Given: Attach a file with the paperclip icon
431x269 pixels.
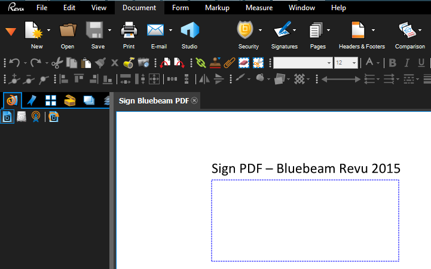Looking at the screenshot, I should (229, 63).
